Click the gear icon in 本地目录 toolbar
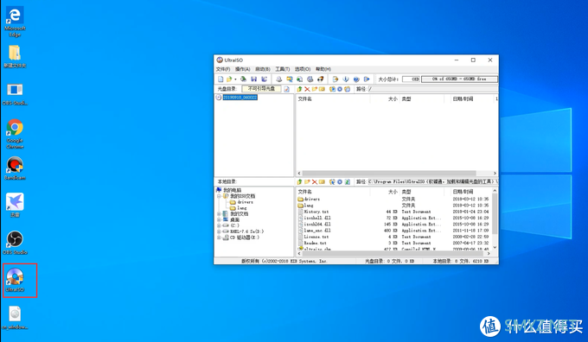This screenshot has width=588, height=342. point(340,181)
